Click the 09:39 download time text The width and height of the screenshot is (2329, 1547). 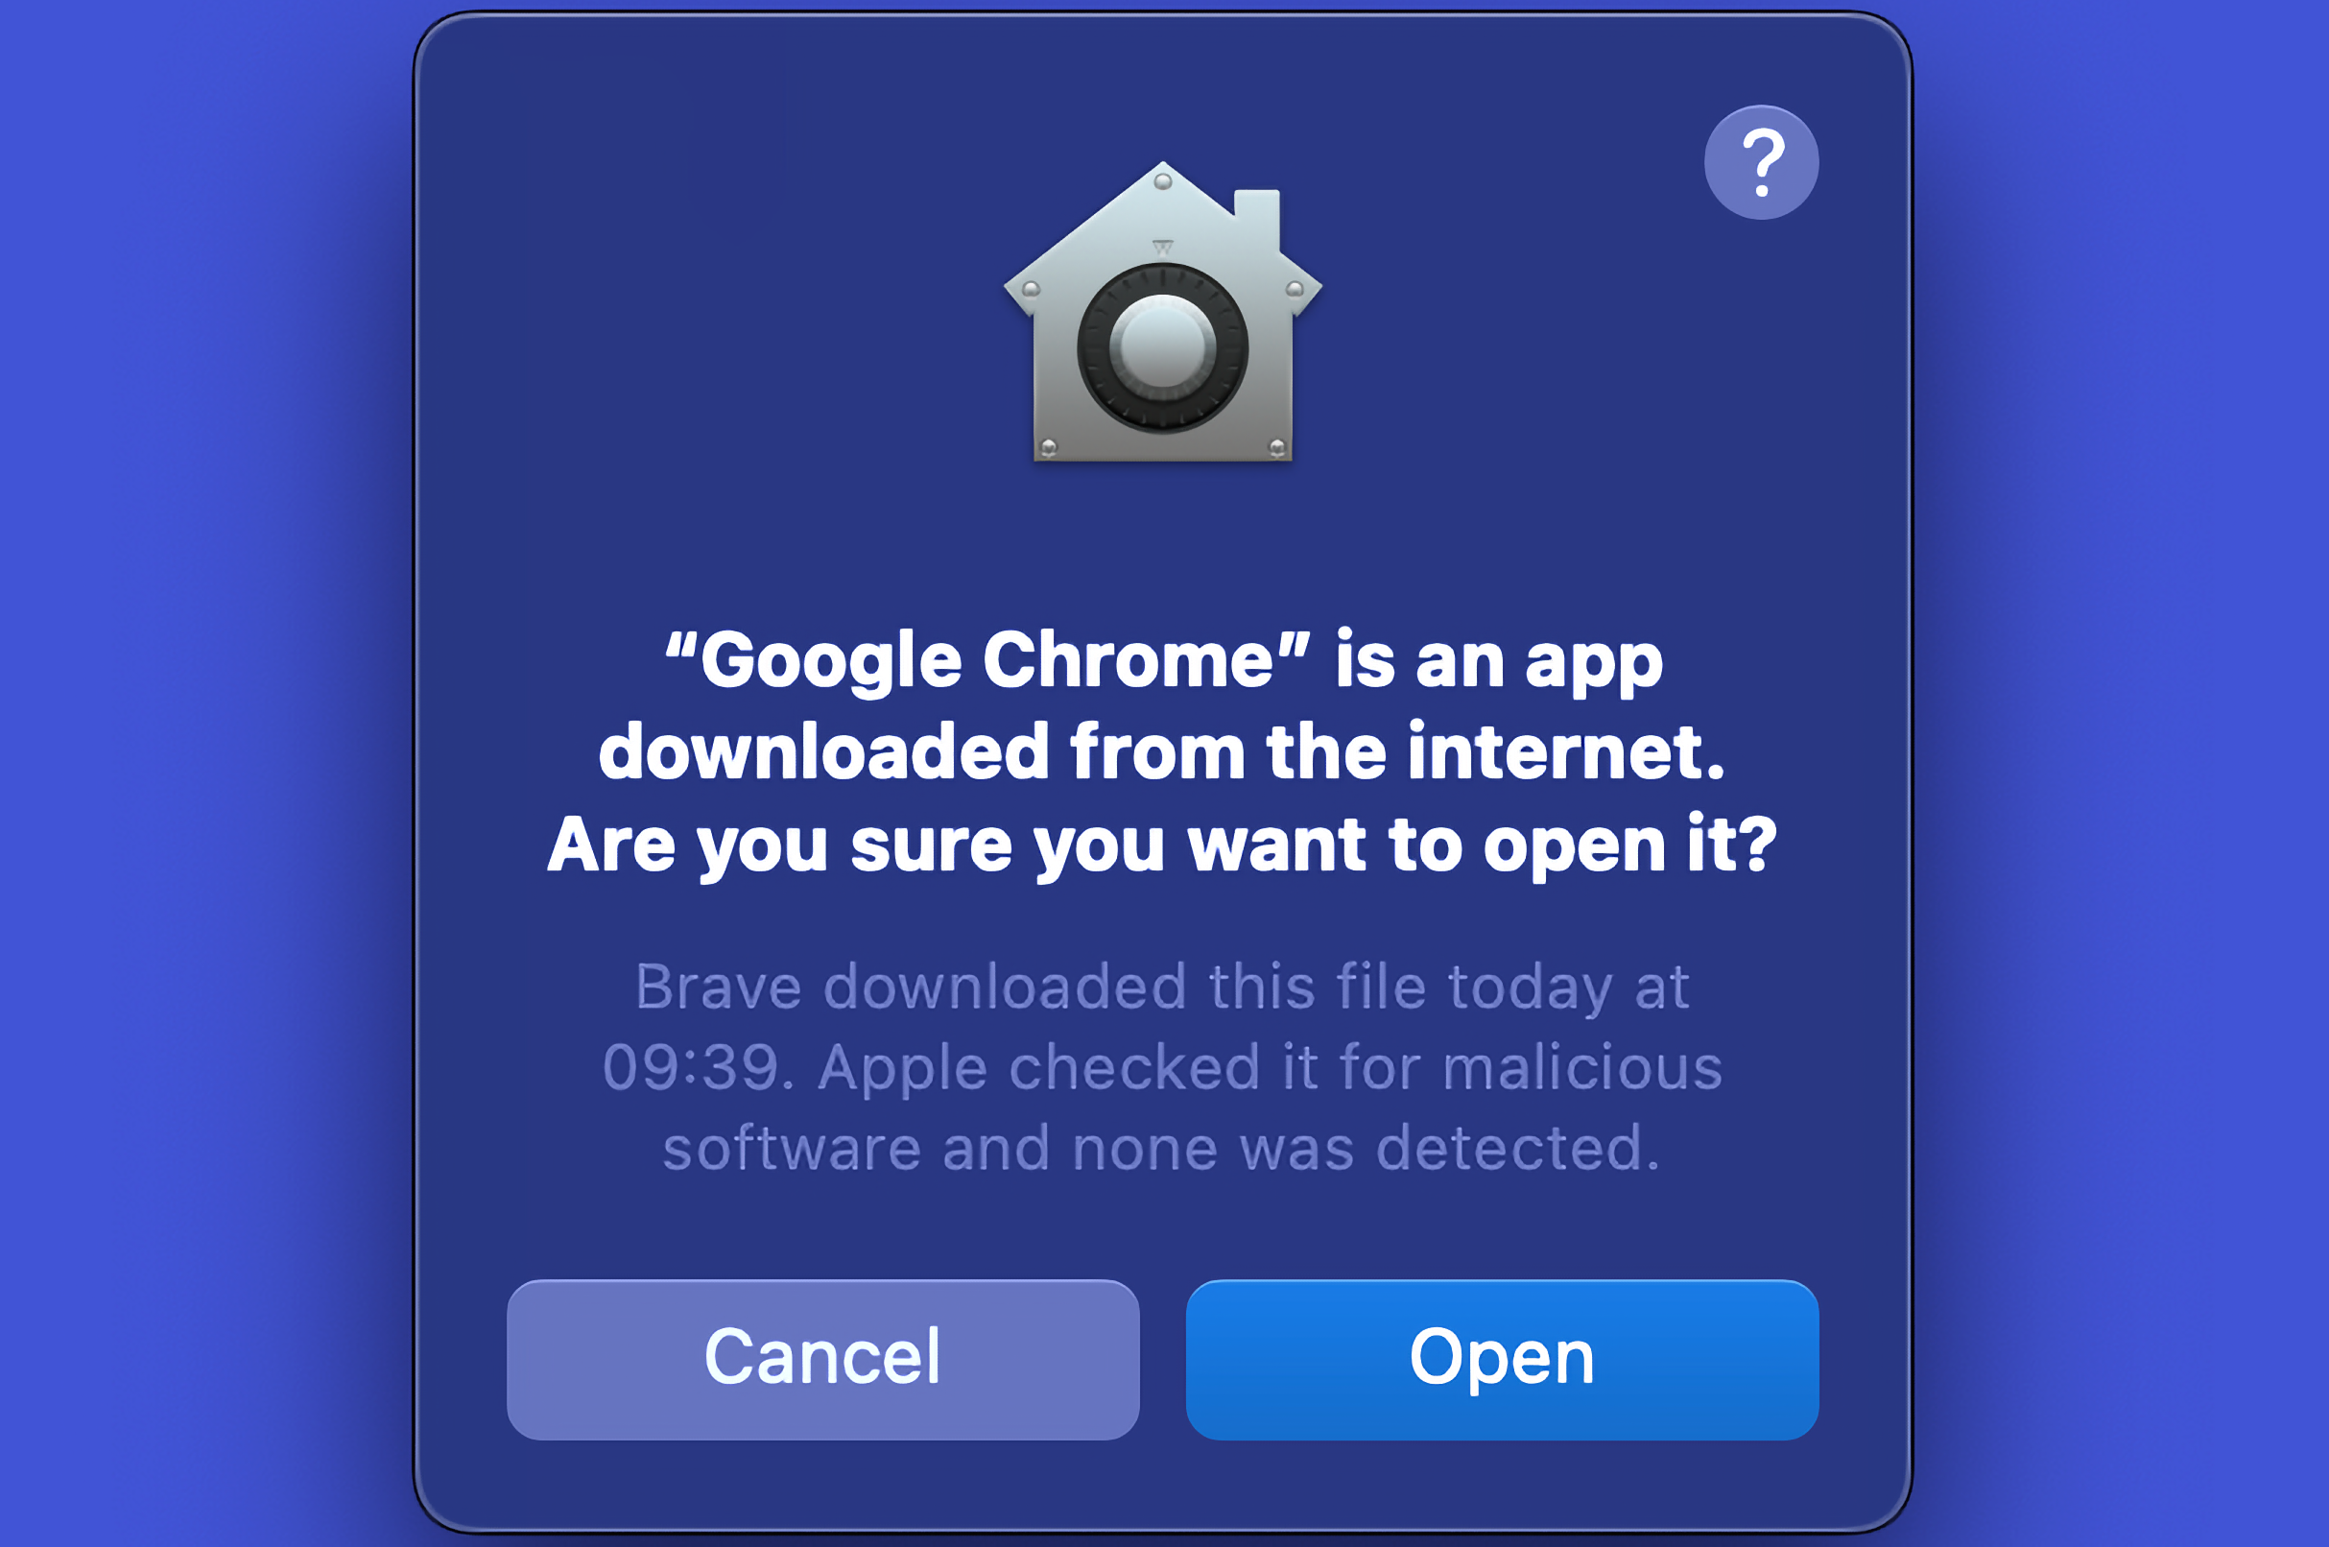(x=698, y=1067)
